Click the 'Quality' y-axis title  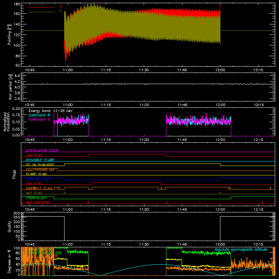coord(9,226)
